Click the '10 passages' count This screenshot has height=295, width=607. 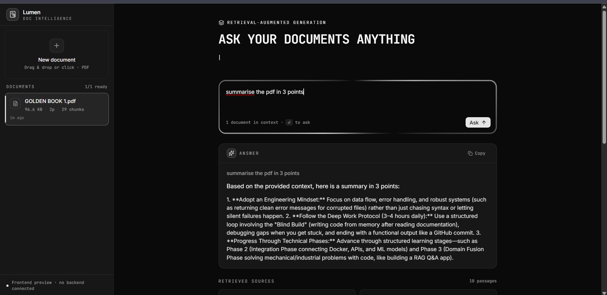pos(483,281)
